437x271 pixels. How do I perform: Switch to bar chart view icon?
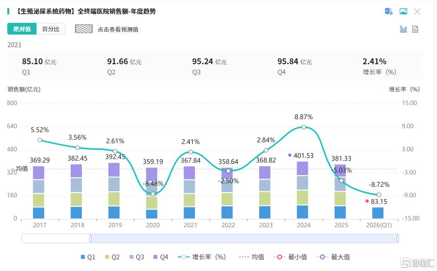click(403, 29)
